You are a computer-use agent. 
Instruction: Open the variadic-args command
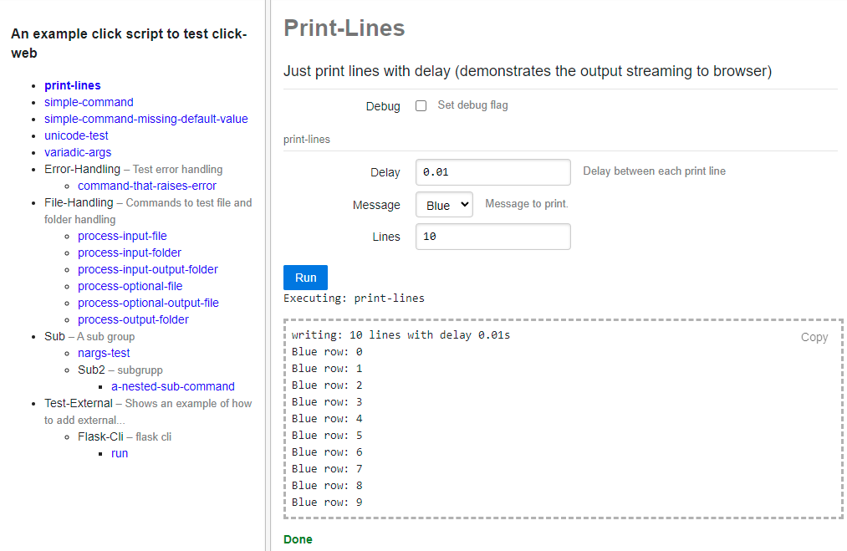click(x=78, y=152)
